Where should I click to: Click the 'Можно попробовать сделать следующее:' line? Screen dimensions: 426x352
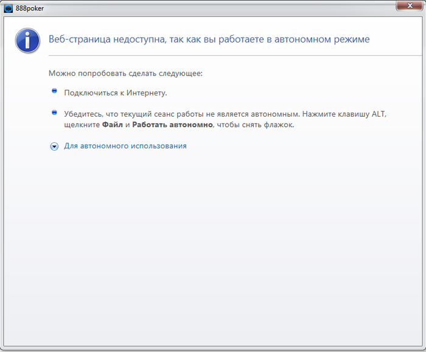pyautogui.click(x=125, y=74)
